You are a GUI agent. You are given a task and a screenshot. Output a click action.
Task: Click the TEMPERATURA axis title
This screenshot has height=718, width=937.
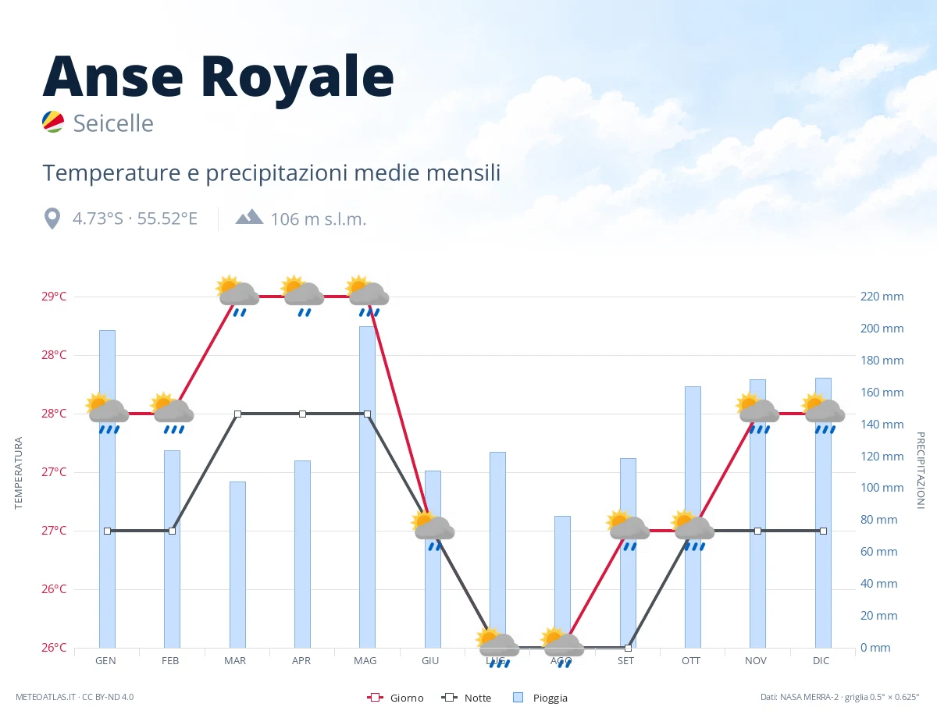tap(19, 473)
